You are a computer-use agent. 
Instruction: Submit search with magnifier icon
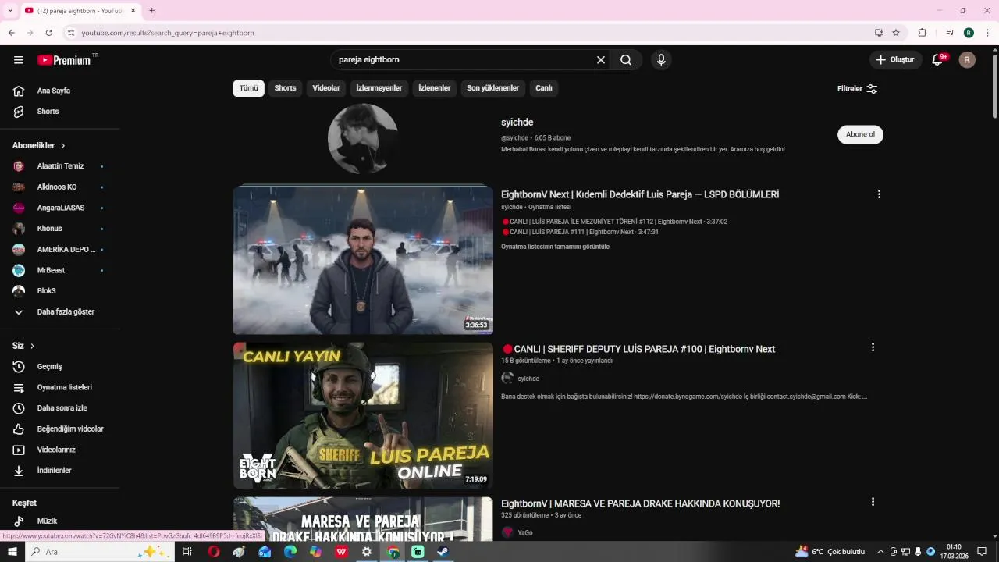(x=626, y=60)
